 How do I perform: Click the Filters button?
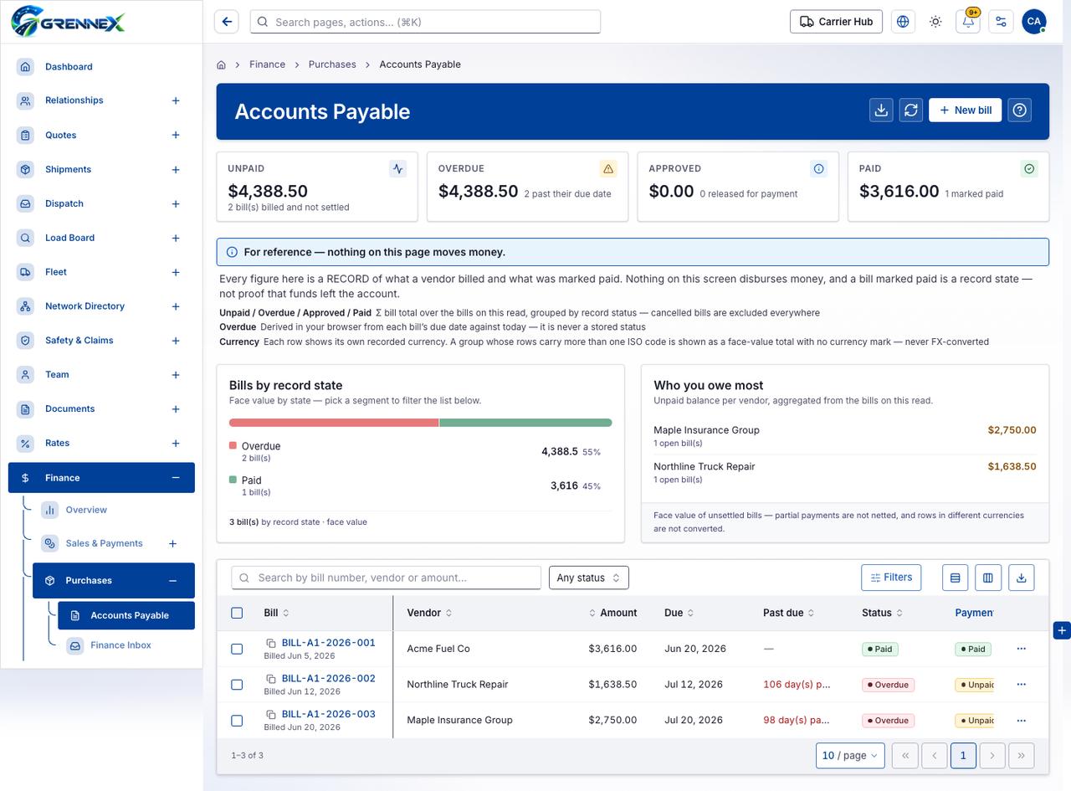891,578
